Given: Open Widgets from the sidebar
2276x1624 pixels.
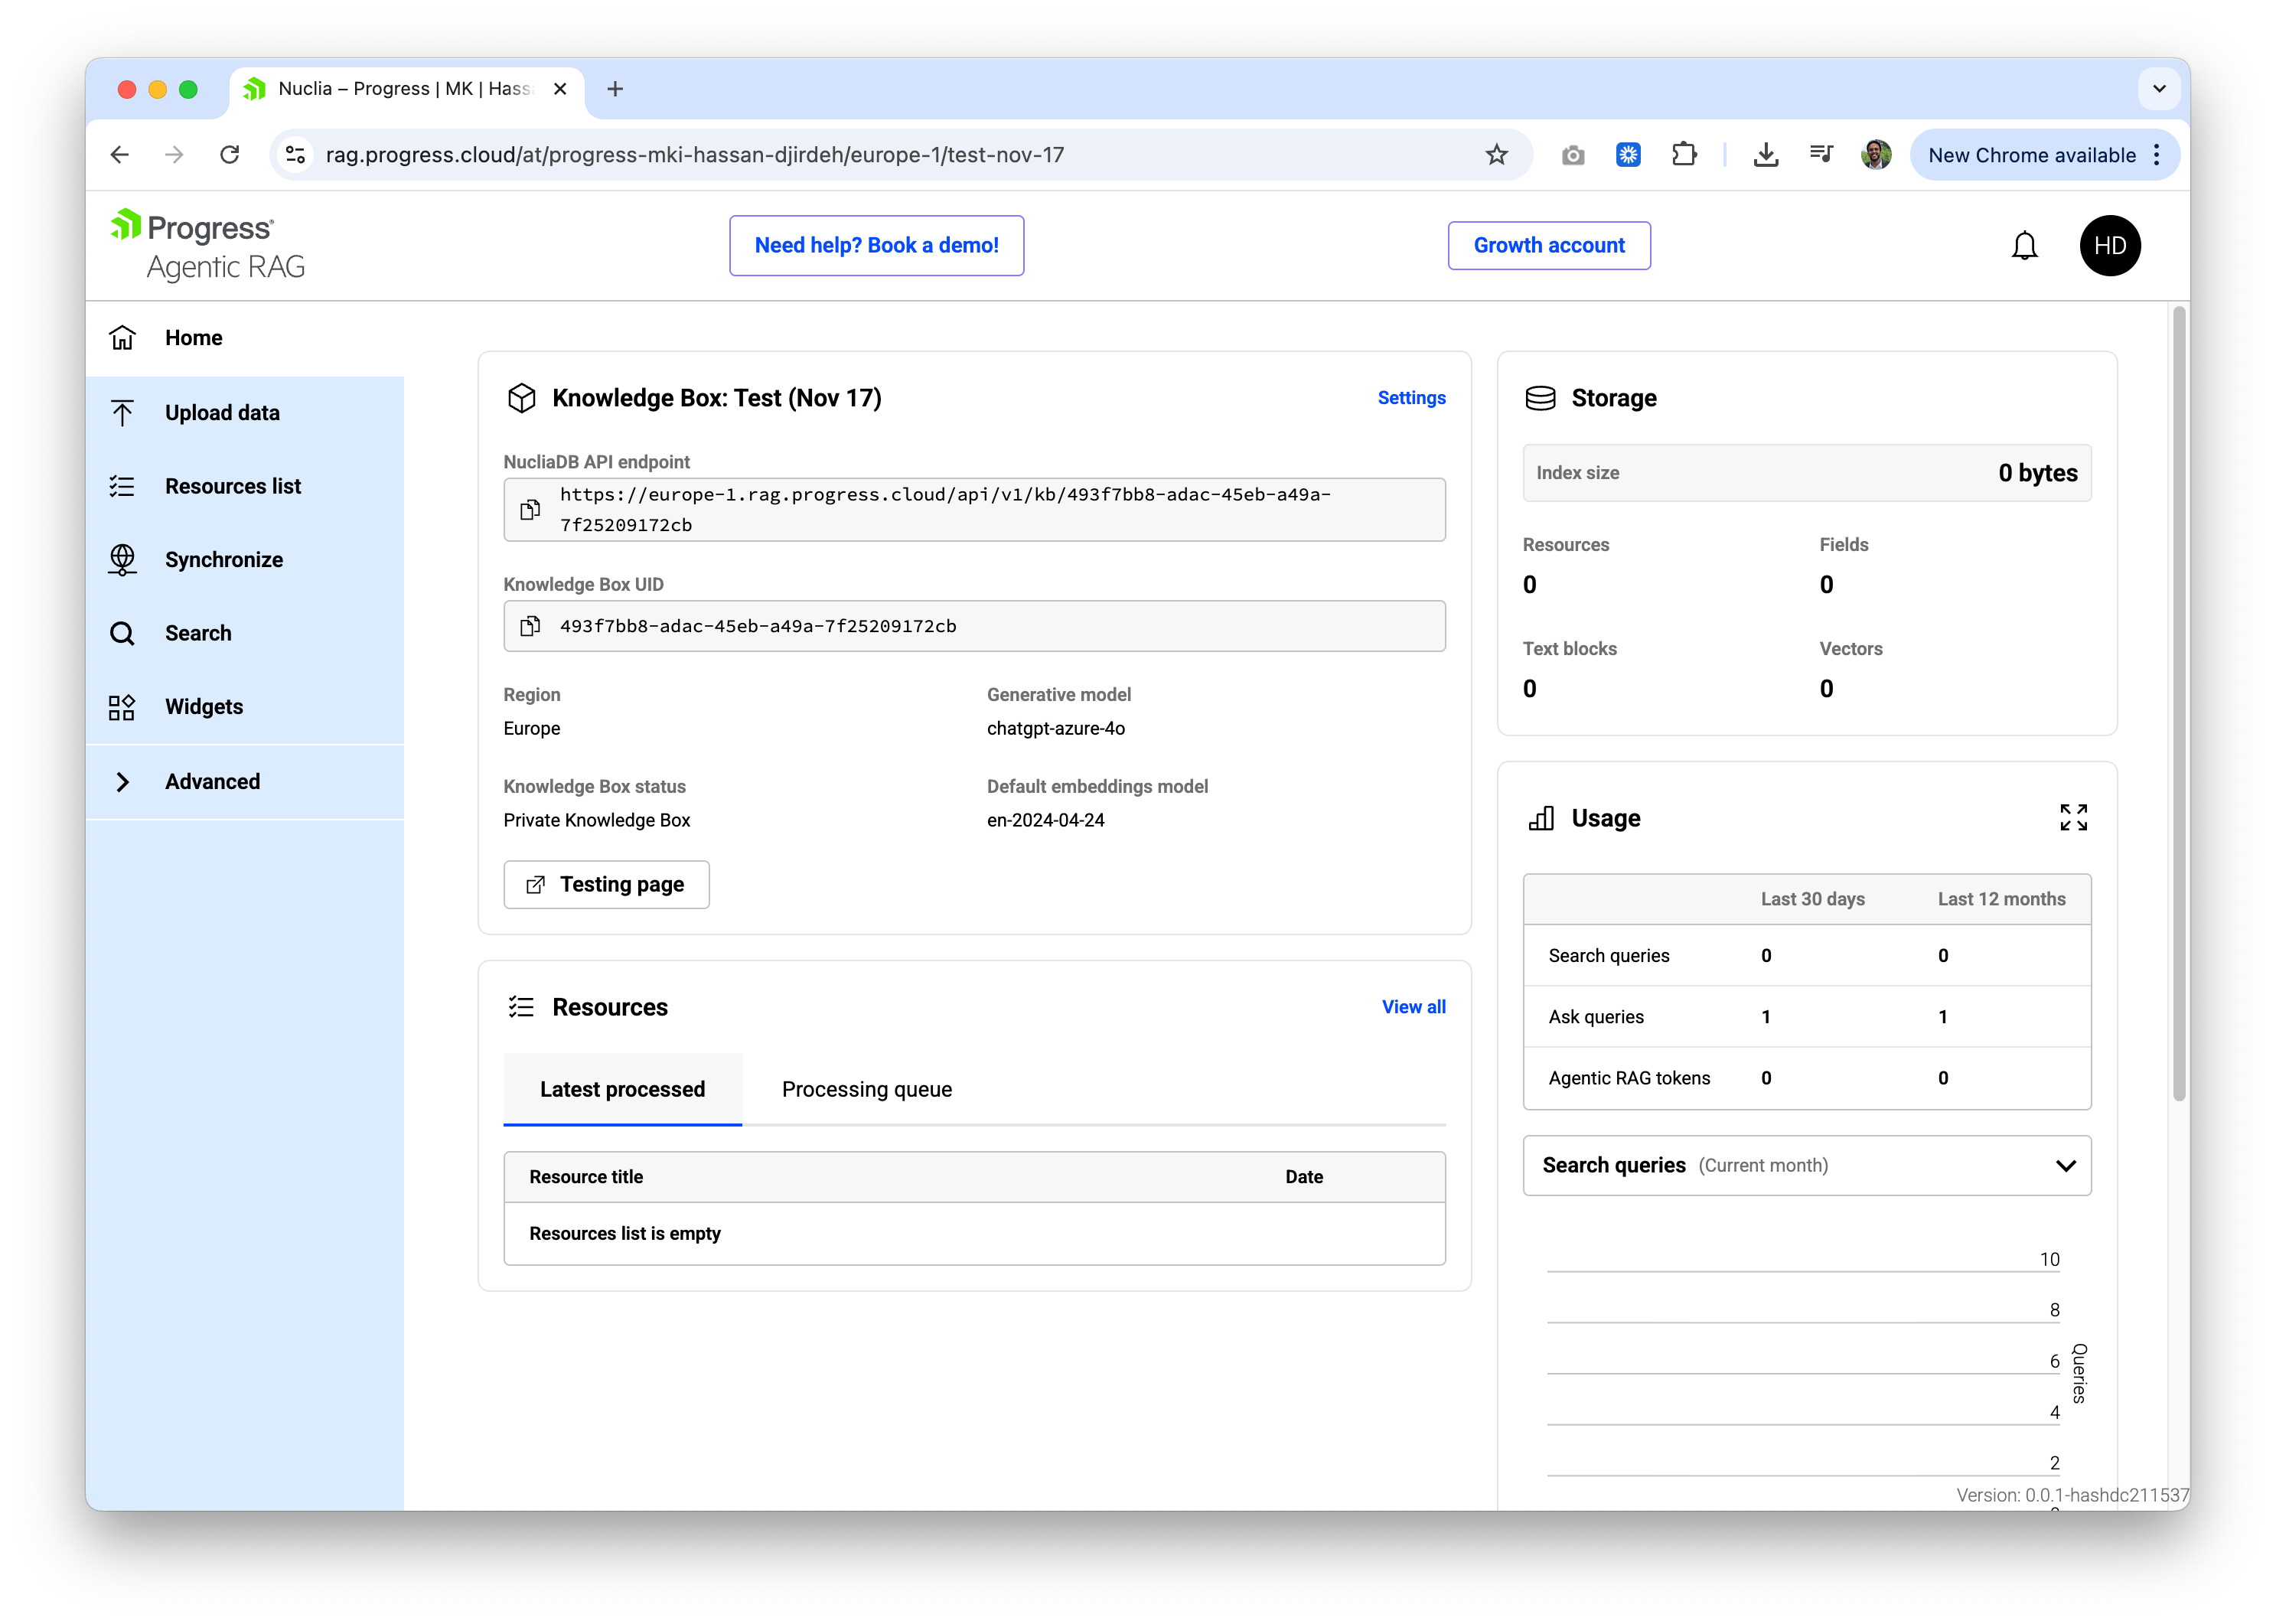Looking at the screenshot, I should [203, 707].
